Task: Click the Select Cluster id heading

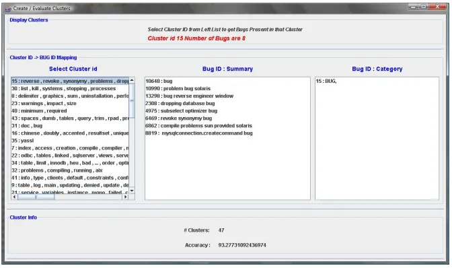Action: [73, 69]
